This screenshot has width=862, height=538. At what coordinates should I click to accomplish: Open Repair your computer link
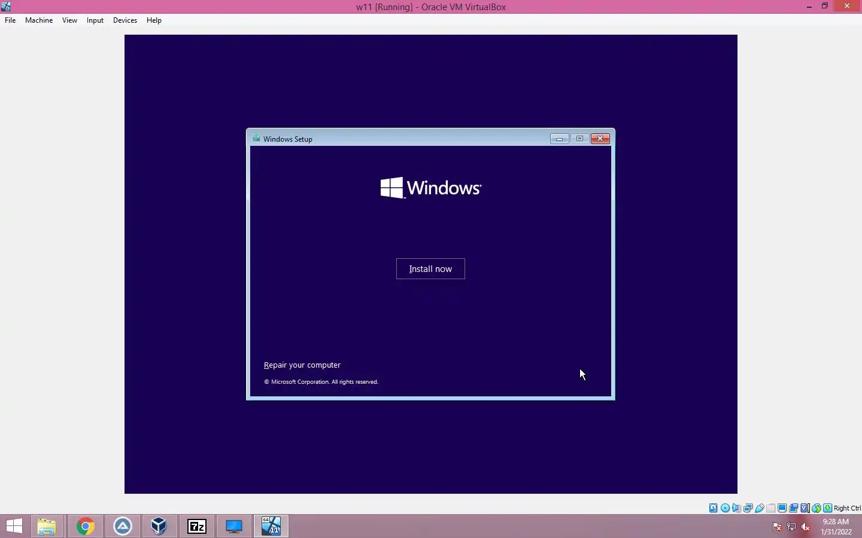click(x=302, y=365)
